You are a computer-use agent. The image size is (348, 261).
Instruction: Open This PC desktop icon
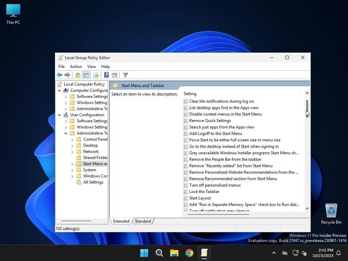[13, 14]
